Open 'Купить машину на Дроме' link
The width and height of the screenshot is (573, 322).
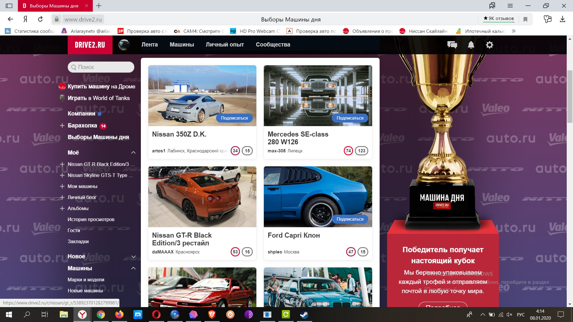[x=101, y=86]
